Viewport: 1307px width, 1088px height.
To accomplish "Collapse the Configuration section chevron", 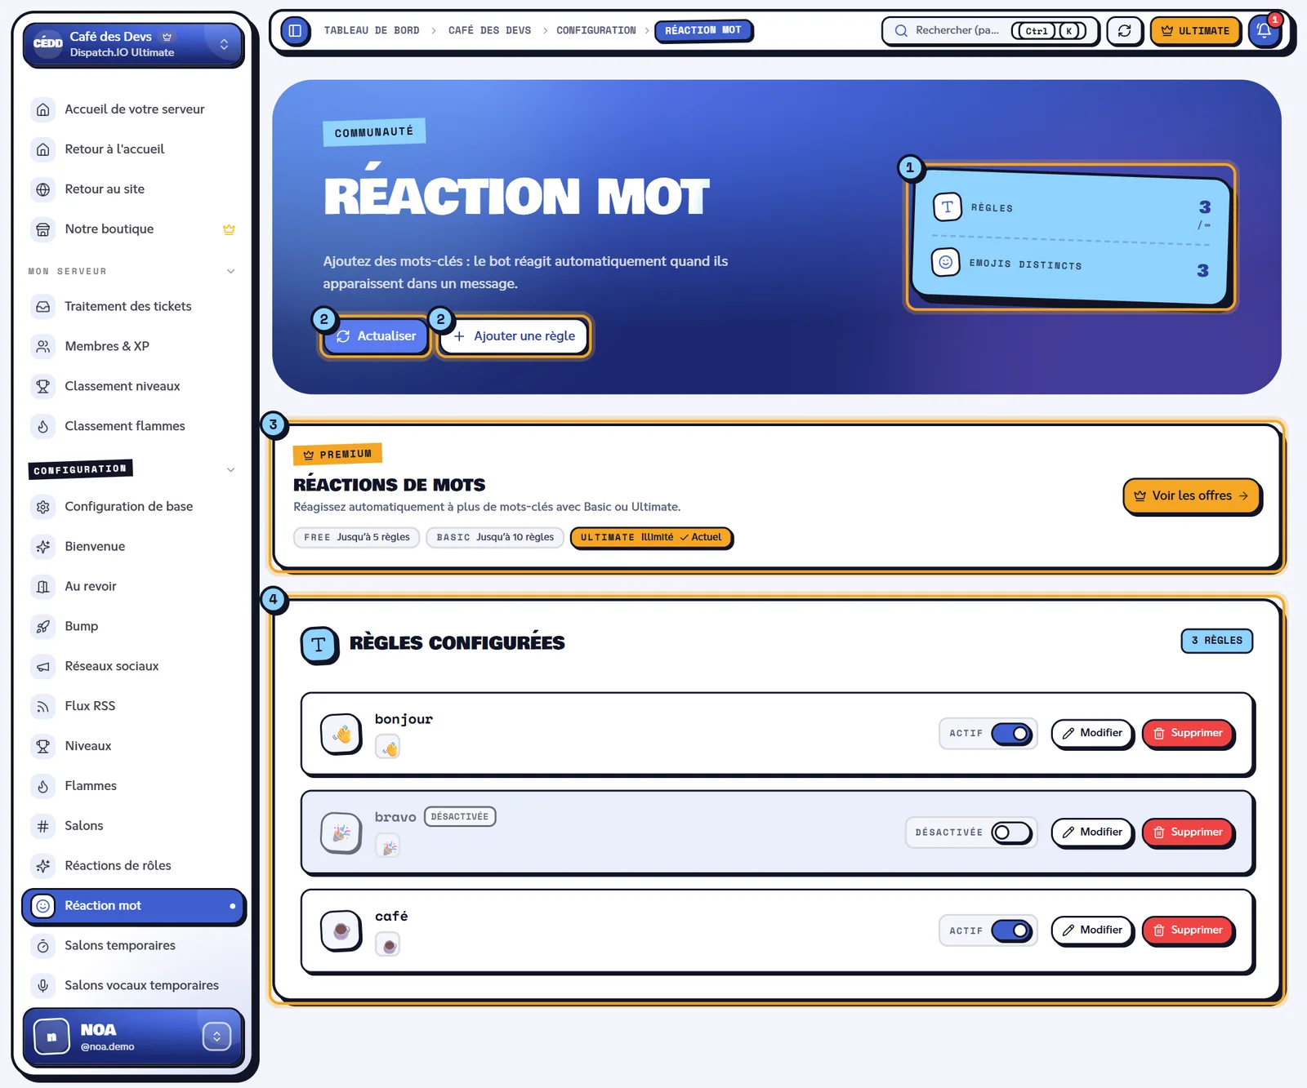I will point(230,470).
